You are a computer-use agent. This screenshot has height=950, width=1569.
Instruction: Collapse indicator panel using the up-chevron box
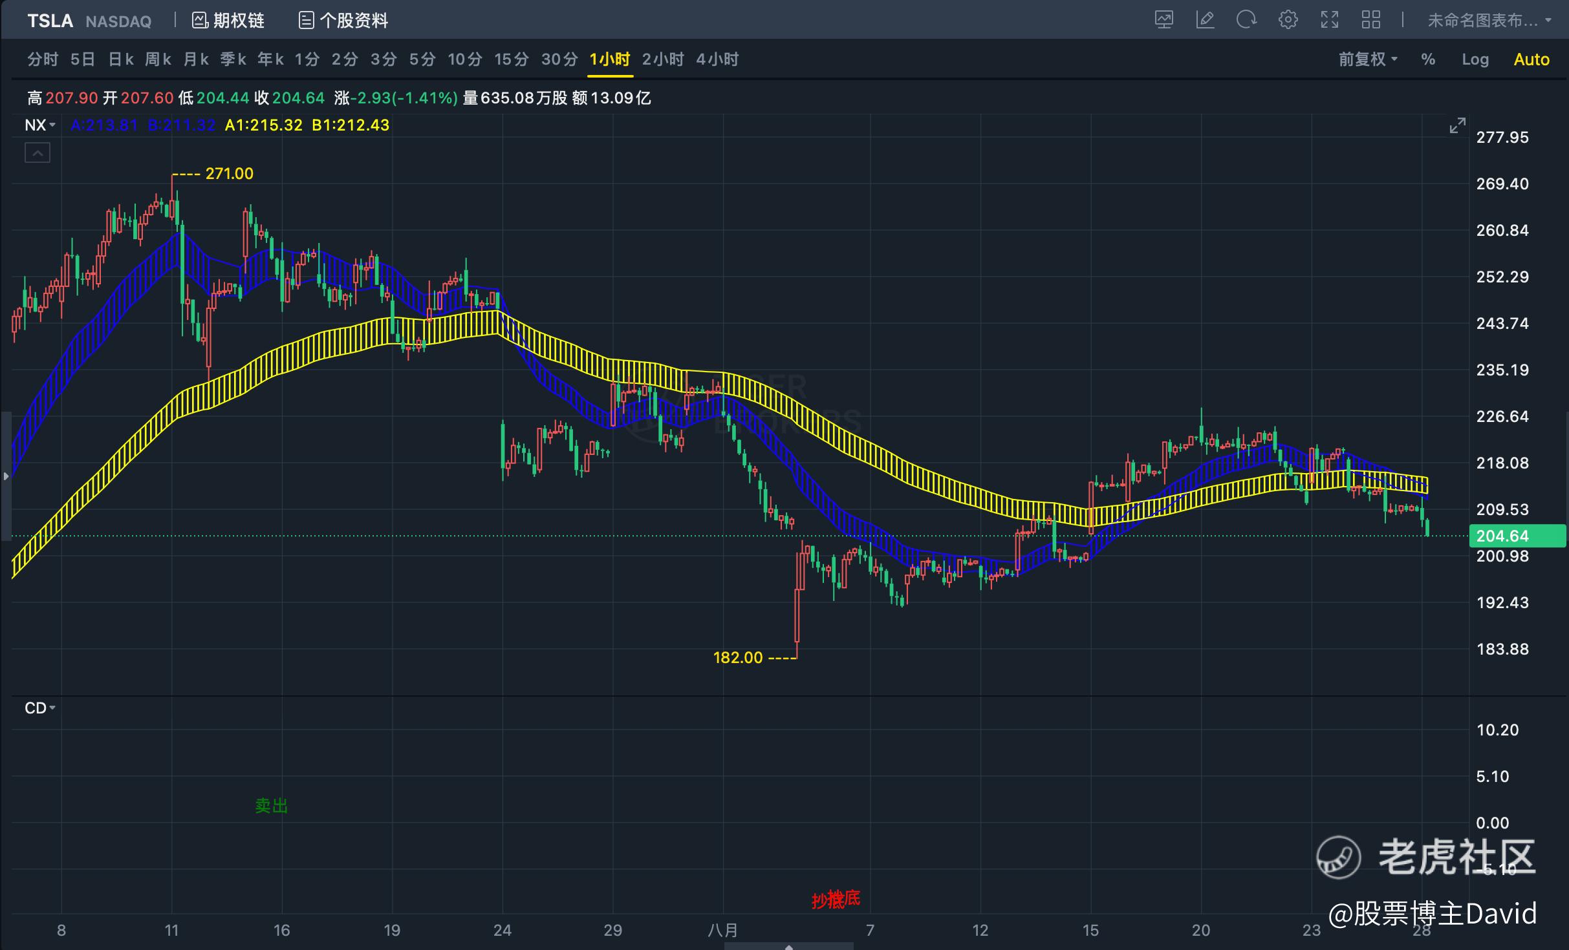(38, 153)
